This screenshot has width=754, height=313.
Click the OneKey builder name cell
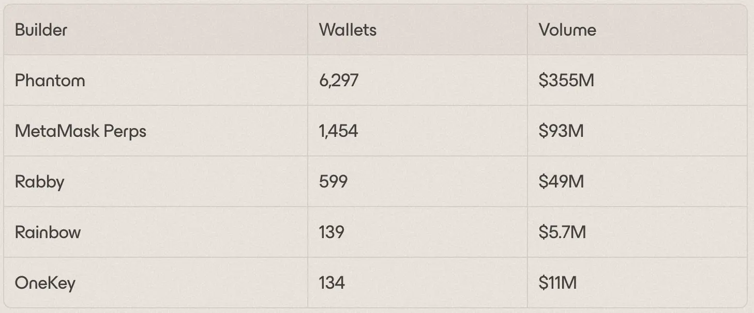(46, 283)
